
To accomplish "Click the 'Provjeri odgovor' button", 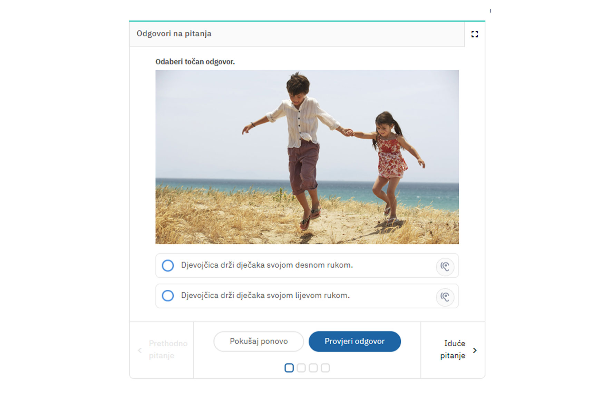I will (354, 341).
